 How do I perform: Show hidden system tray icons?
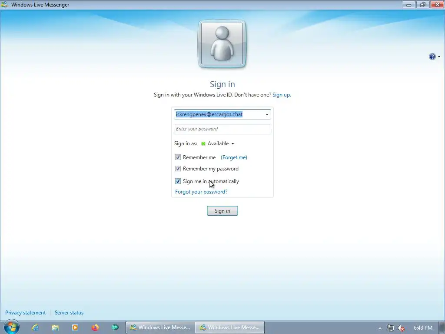click(380, 328)
